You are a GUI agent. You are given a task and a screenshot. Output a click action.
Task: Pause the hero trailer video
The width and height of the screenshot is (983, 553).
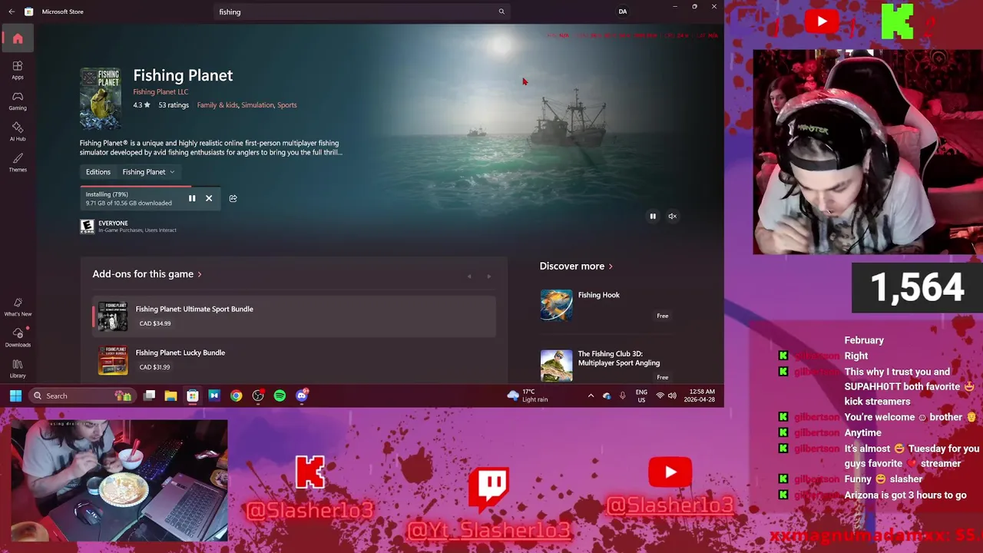(x=653, y=217)
